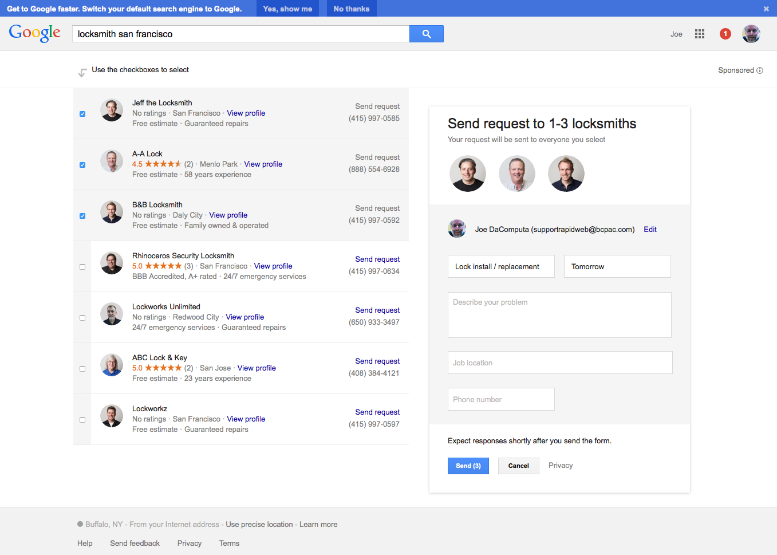
Task: Click Yes, show me in banner
Action: (287, 9)
